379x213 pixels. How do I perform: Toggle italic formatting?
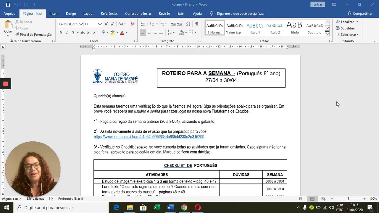(67, 33)
